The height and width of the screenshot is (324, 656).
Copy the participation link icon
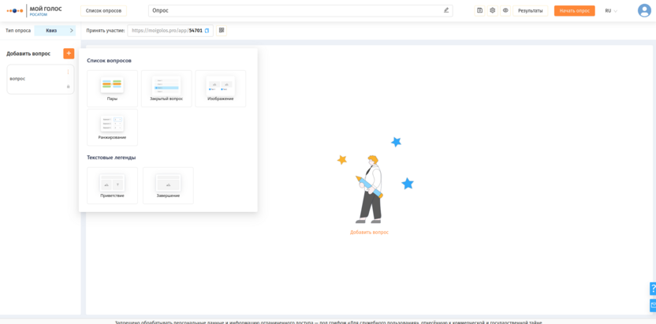point(207,31)
